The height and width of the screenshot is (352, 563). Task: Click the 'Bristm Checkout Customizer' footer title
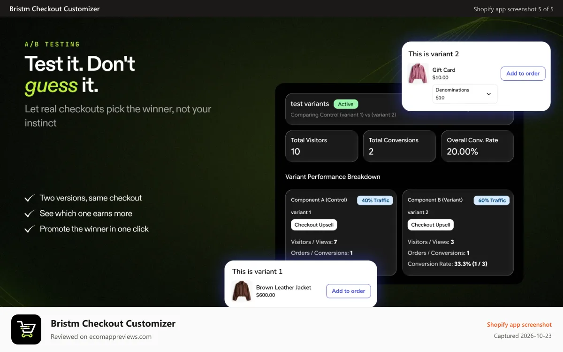pyautogui.click(x=113, y=323)
